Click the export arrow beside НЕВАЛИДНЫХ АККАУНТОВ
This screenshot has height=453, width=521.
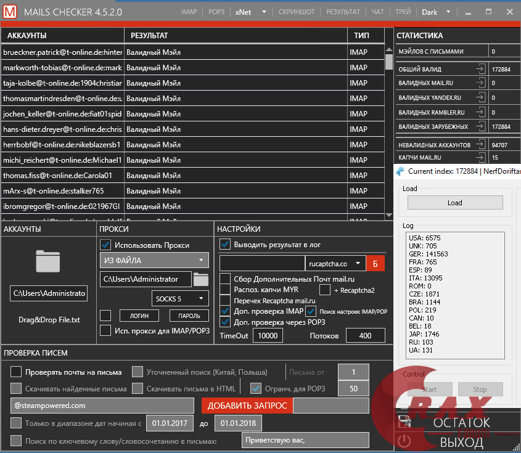[x=480, y=144]
